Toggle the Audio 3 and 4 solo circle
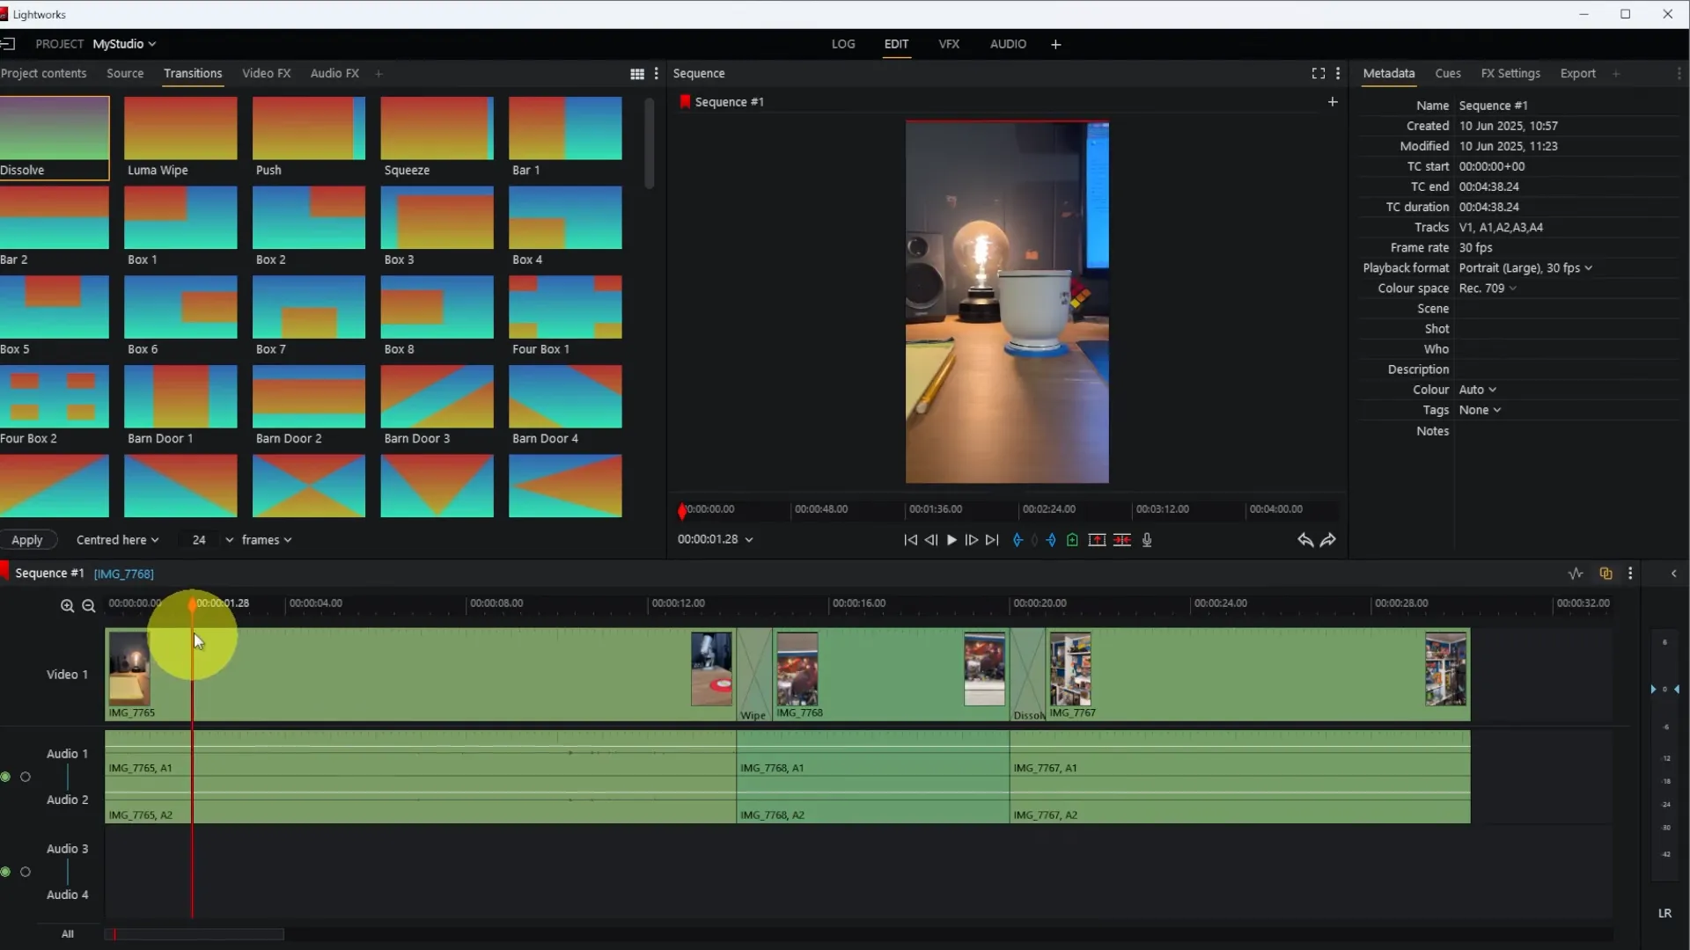1690x950 pixels. (x=26, y=872)
